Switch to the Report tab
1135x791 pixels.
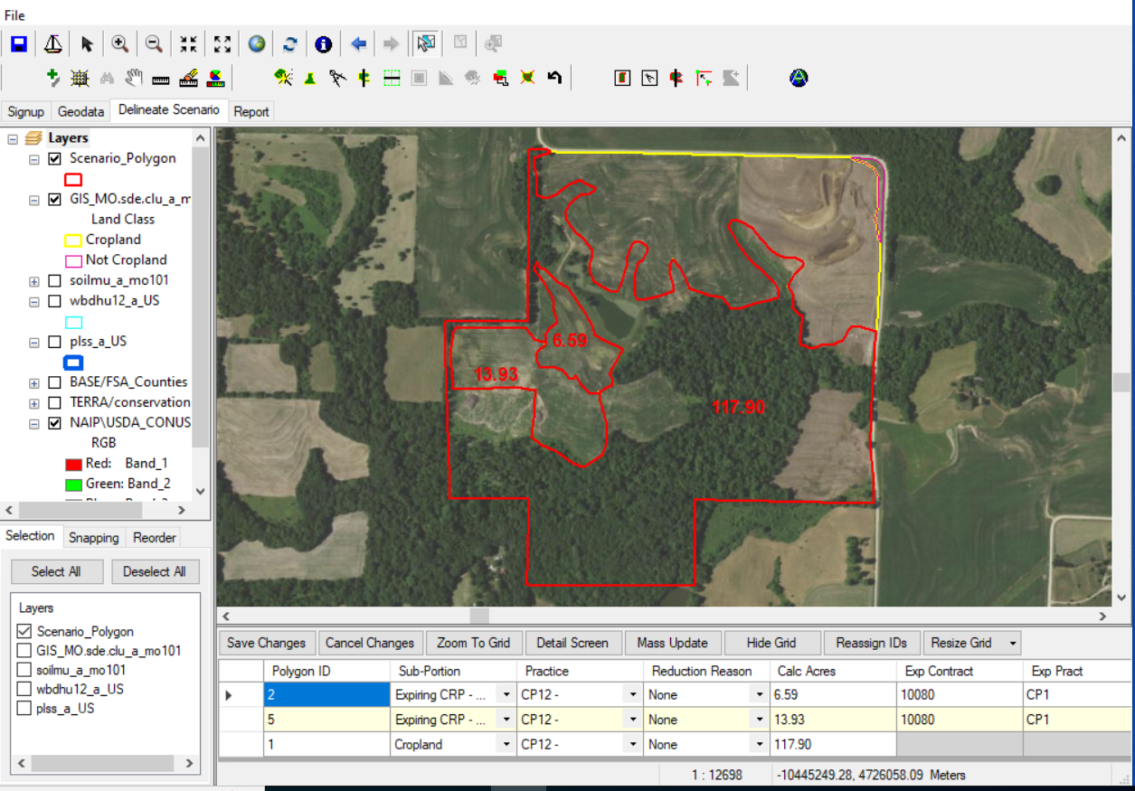point(251,111)
